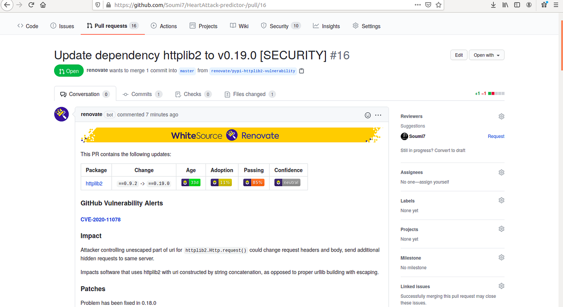This screenshot has width=563, height=307.
Task: Open the 'Open with' dropdown
Action: pyautogui.click(x=486, y=55)
